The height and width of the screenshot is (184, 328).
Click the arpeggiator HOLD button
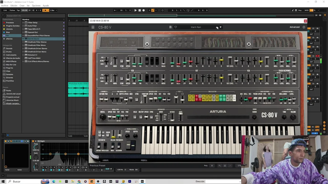[x=135, y=117]
